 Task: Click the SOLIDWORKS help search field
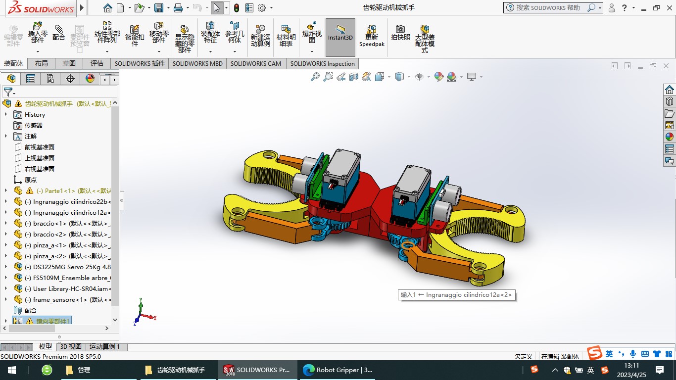click(x=548, y=7)
